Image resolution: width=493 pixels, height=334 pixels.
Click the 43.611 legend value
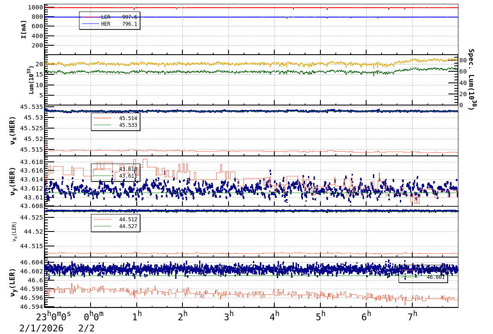[x=128, y=176]
